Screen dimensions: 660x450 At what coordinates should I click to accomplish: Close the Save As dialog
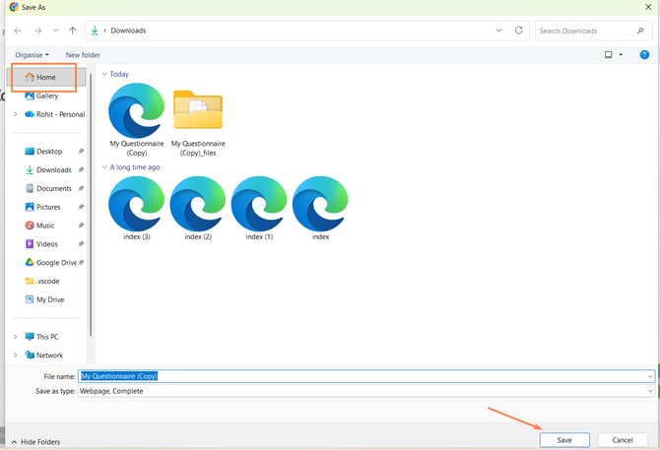(x=648, y=7)
